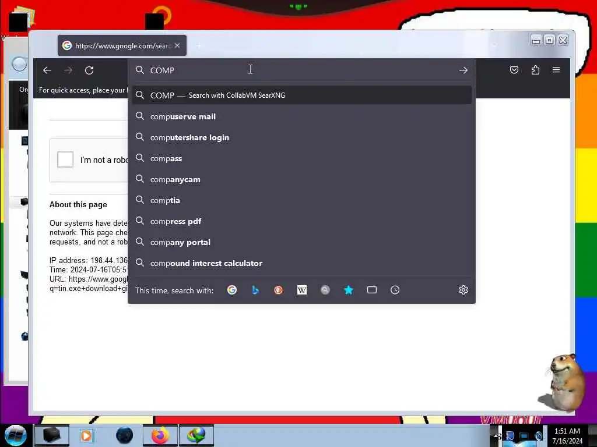The width and height of the screenshot is (597, 447).
Task: Click the 'For quick access' bookmarks toolbar text
Action: [83, 90]
